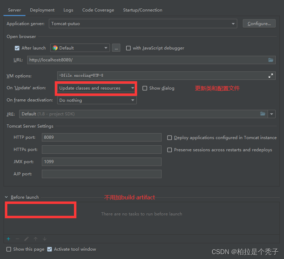The image size is (284, 259).
Task: Remove the selected Before launch task
Action: click(x=17, y=239)
